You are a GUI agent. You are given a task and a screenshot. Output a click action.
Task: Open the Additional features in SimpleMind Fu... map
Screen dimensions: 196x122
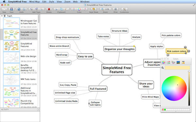[x=20, y=92]
